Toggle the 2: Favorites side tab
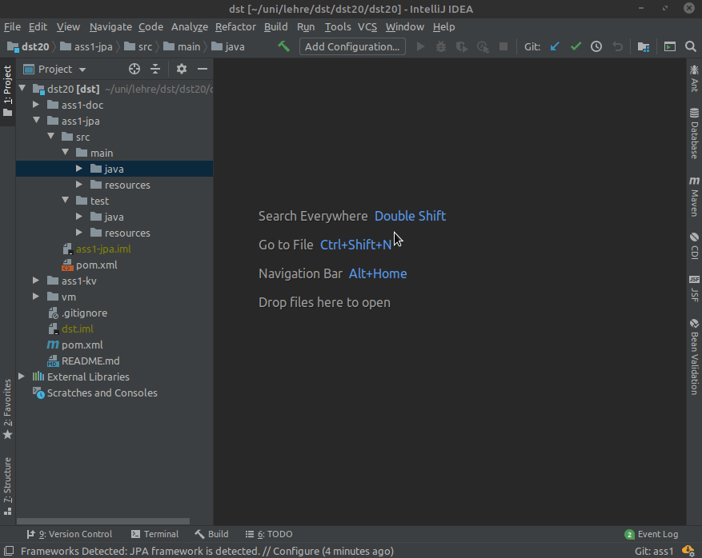The height and width of the screenshot is (558, 702). coord(8,409)
